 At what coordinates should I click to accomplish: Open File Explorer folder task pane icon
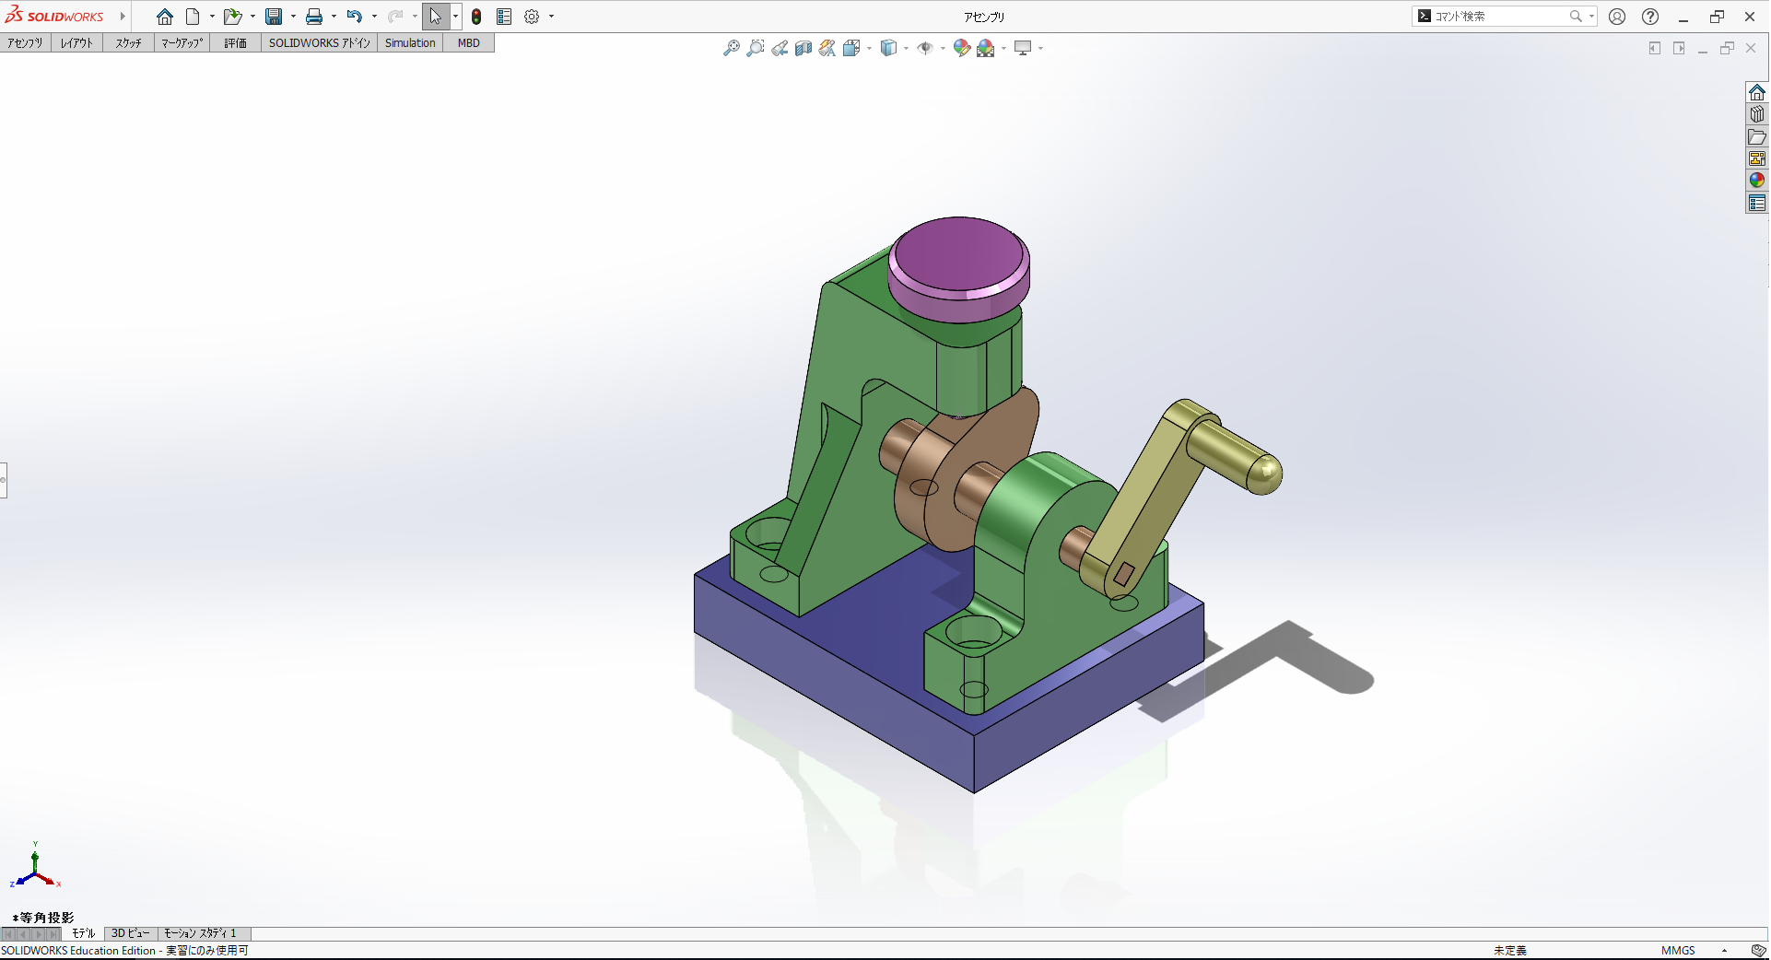[x=1757, y=136]
